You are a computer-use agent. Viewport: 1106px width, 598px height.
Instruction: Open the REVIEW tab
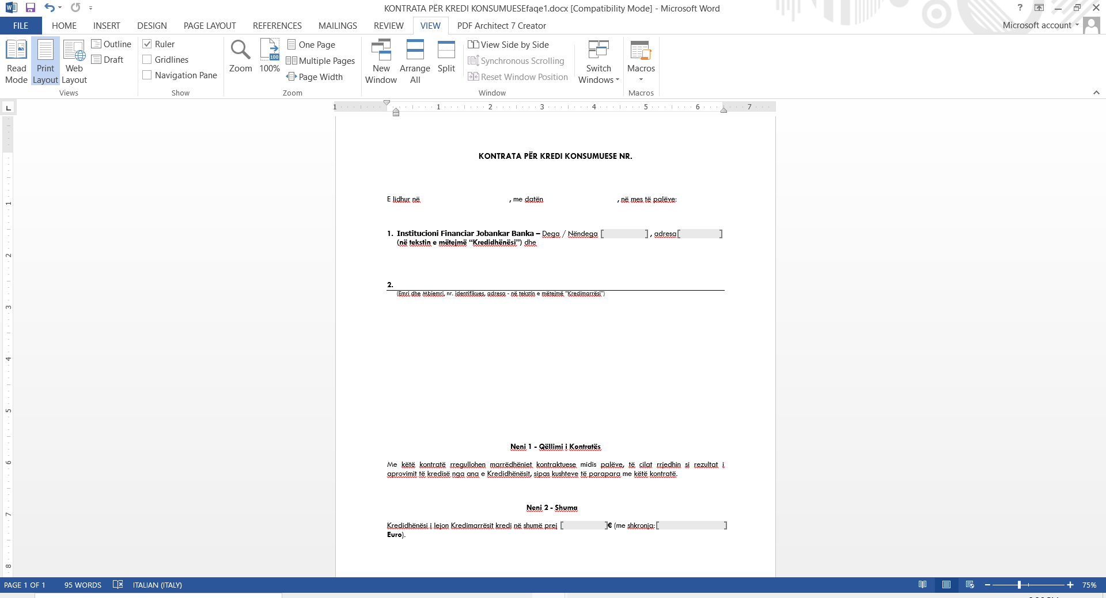pyautogui.click(x=389, y=26)
